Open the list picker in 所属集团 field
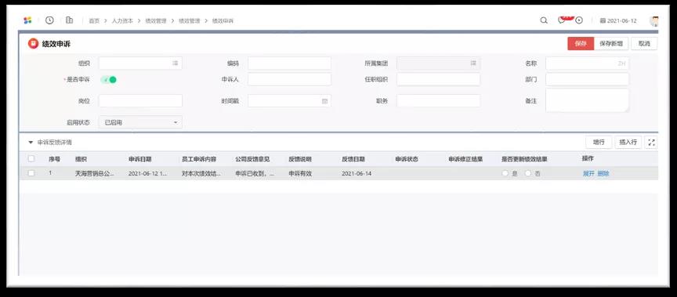677x297 pixels. pos(473,63)
